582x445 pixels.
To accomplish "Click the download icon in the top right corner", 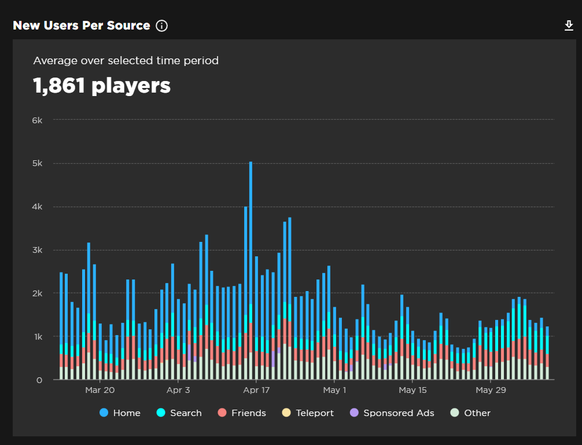I will [569, 25].
